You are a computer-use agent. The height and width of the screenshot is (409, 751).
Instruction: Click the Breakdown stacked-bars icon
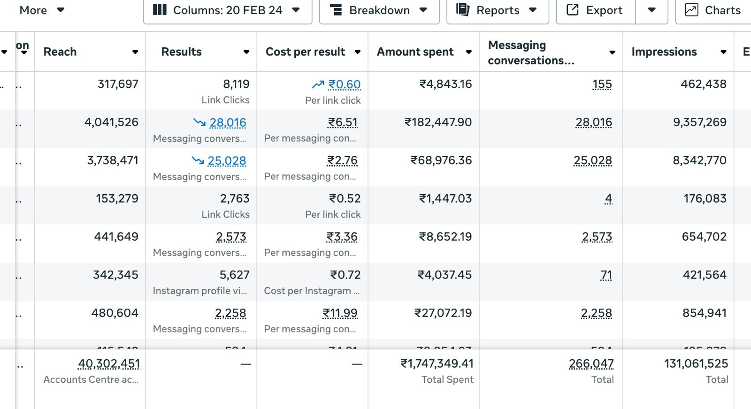pos(336,10)
